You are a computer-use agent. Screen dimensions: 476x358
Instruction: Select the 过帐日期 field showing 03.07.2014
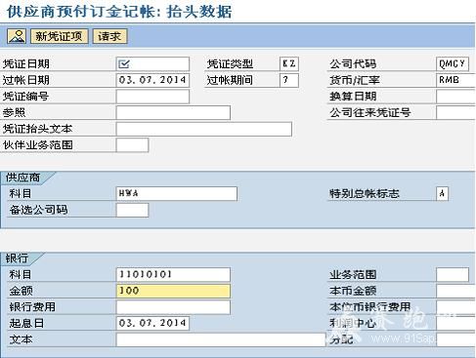(x=152, y=80)
